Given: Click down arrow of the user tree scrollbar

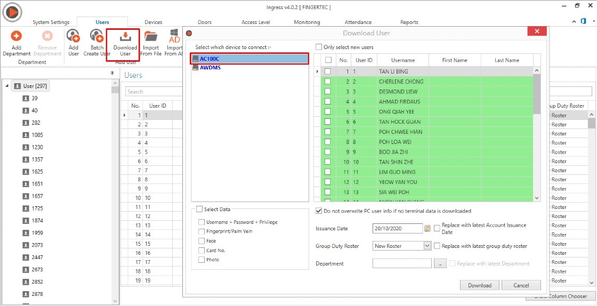Looking at the screenshot, I should [x=115, y=300].
